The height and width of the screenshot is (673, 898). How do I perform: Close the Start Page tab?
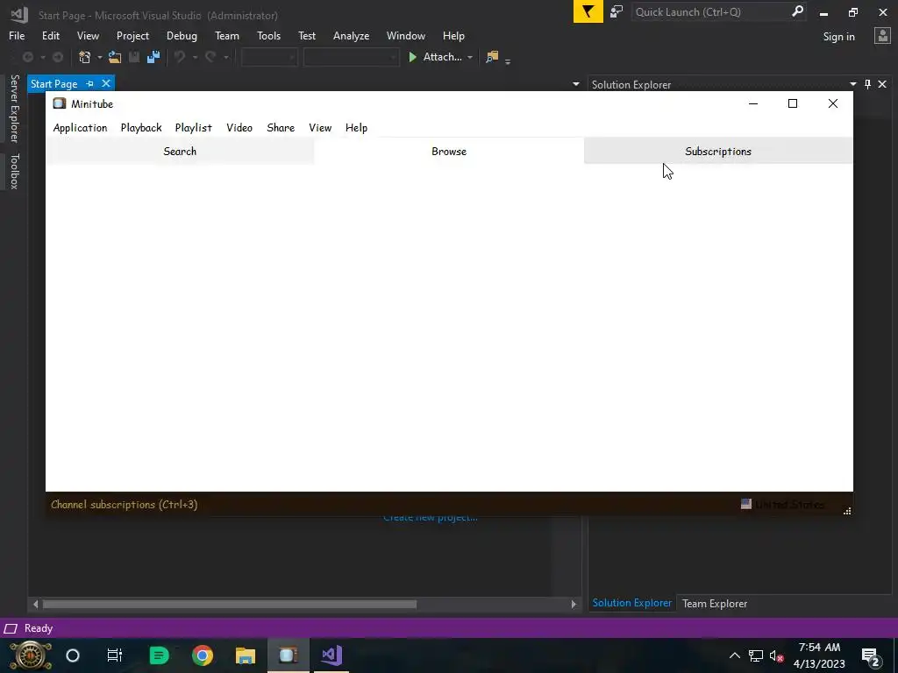[x=106, y=83]
